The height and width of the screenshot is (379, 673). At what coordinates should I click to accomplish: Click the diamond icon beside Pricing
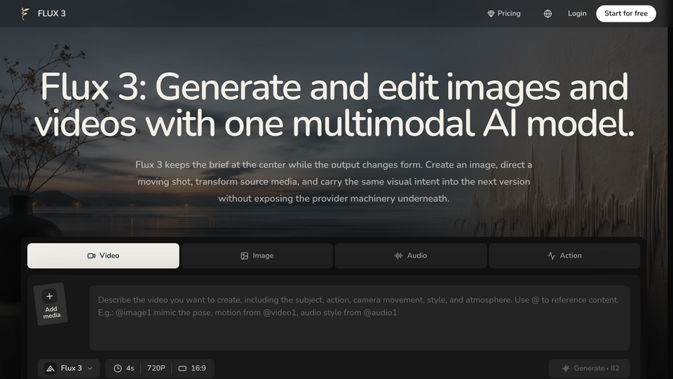tap(491, 14)
